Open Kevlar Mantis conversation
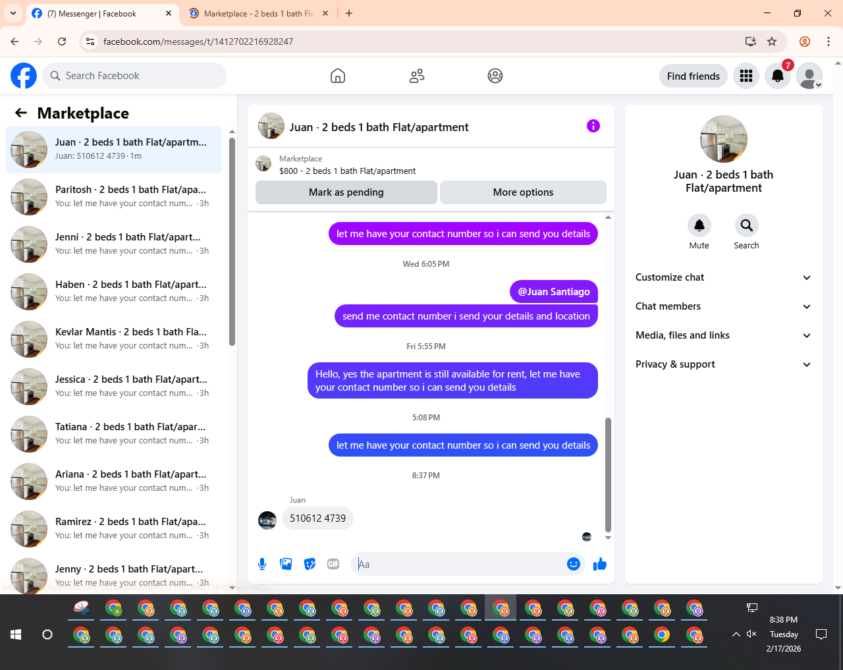This screenshot has height=670, width=843. 114,339
